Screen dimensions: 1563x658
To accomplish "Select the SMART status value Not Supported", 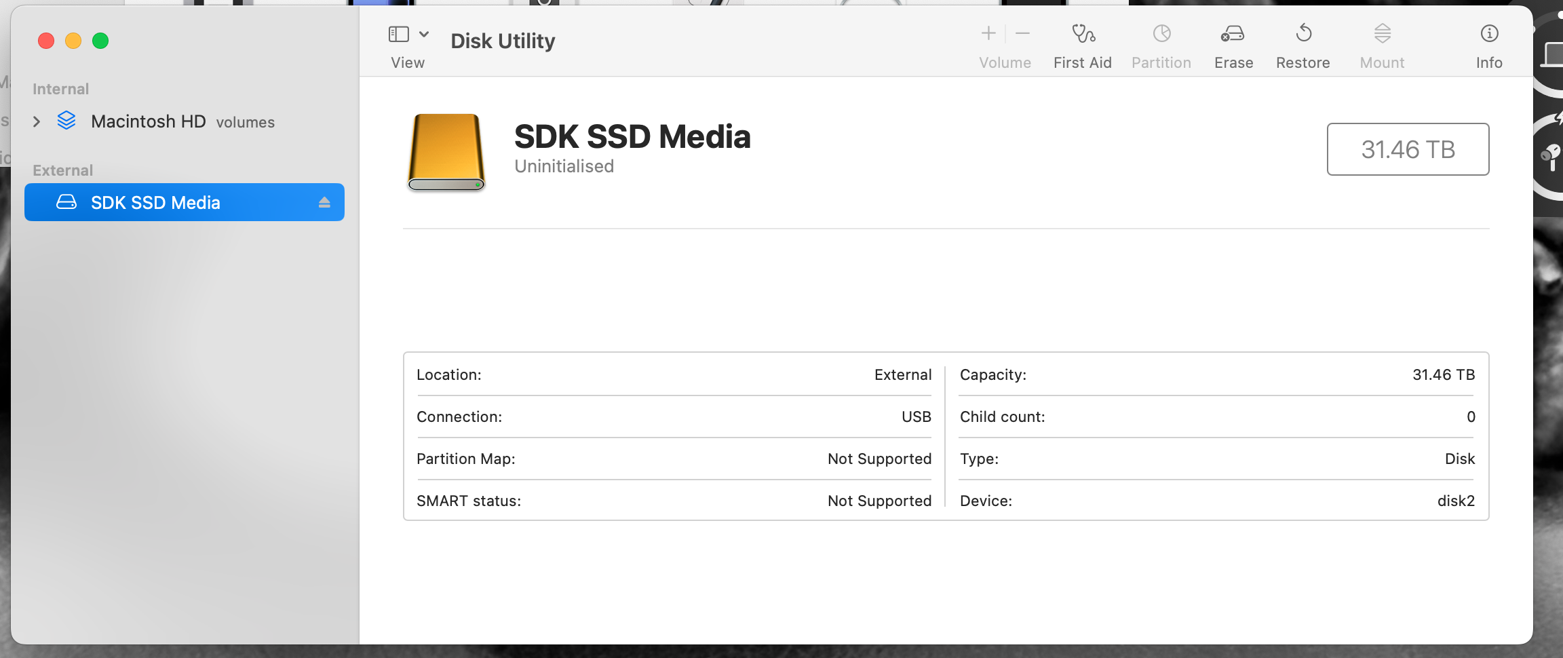I will click(x=880, y=501).
